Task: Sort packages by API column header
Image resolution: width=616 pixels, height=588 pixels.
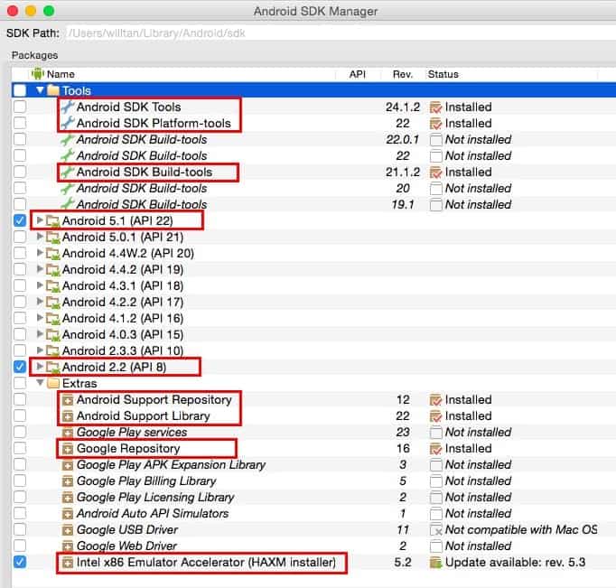Action: click(x=357, y=74)
